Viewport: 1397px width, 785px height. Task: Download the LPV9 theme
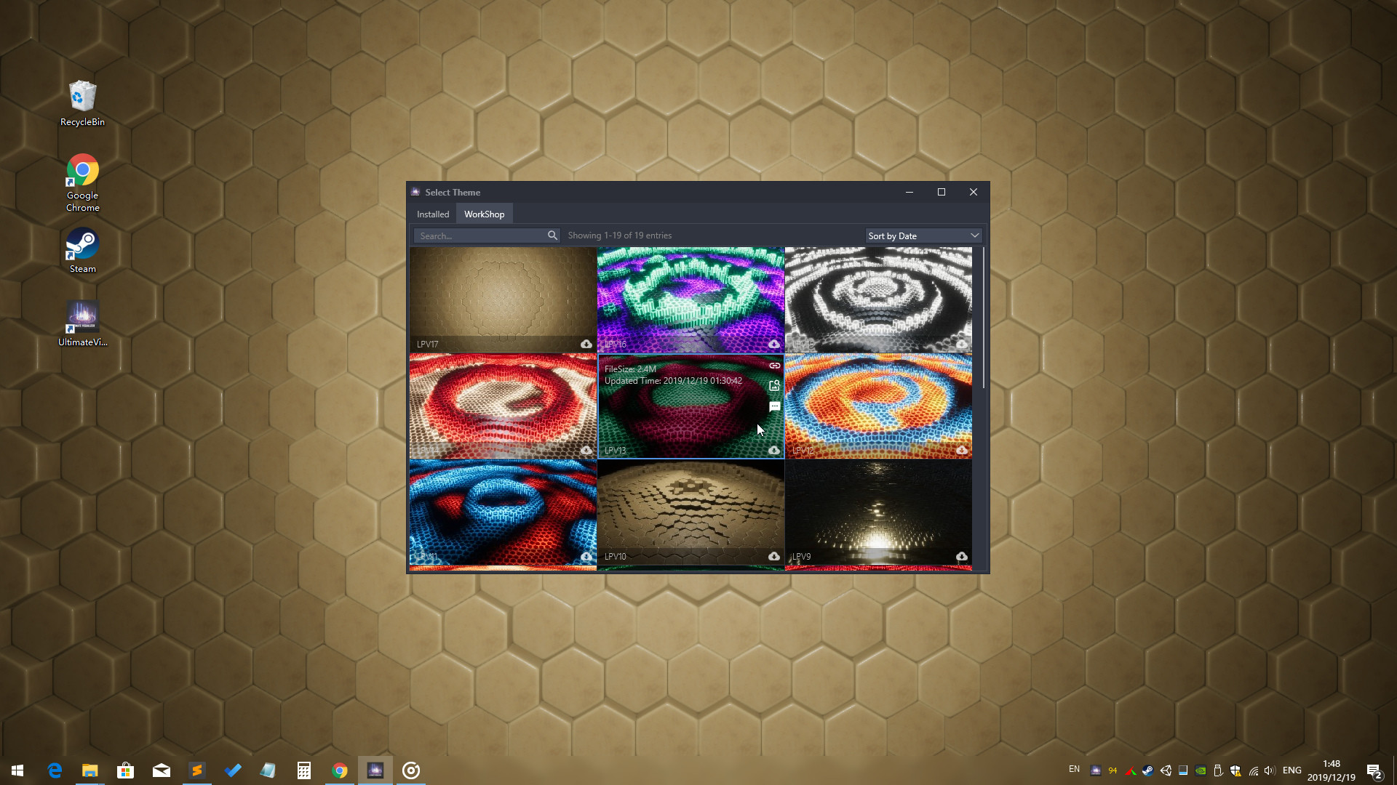(x=963, y=556)
